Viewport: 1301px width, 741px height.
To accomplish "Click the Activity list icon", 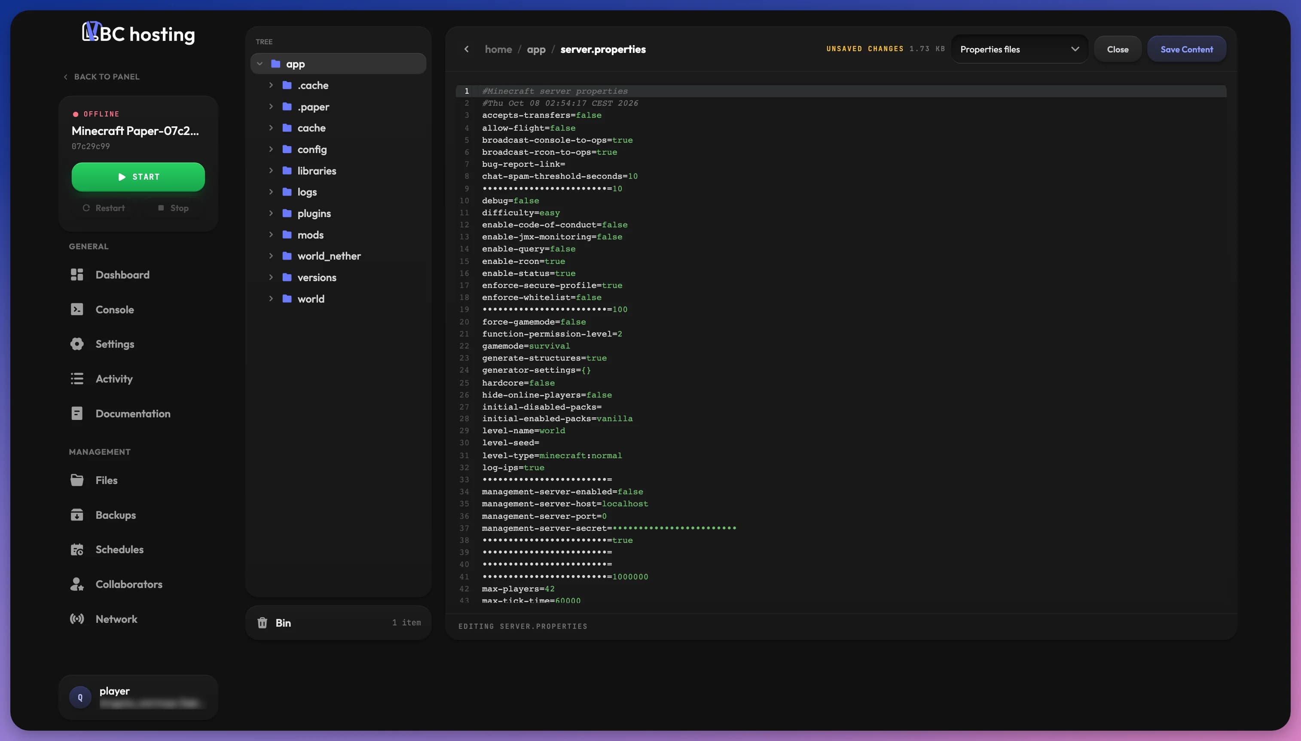I will 77,379.
